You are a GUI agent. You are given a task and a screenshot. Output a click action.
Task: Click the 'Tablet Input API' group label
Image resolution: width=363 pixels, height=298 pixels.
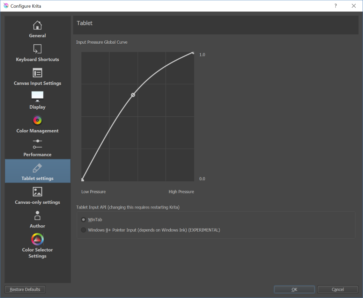pos(128,207)
